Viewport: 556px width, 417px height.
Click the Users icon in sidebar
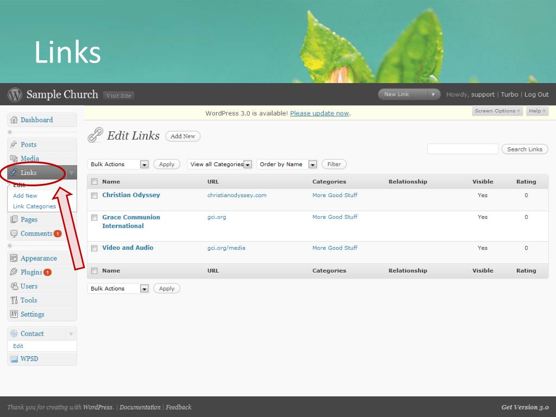tap(14, 286)
